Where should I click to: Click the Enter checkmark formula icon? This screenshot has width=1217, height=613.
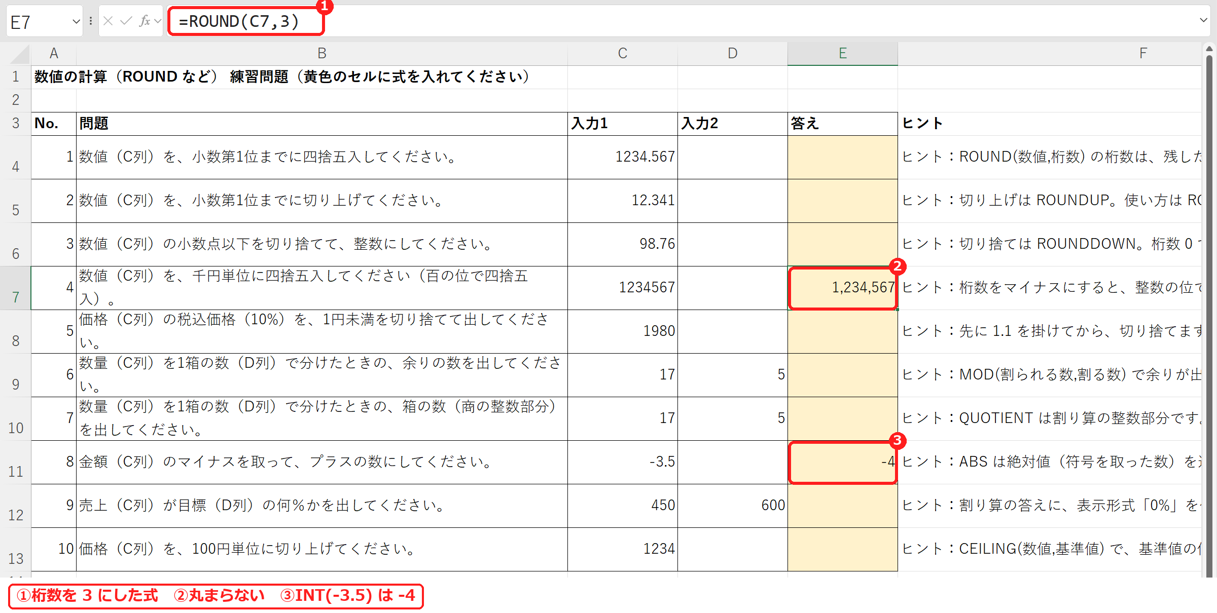pos(126,21)
